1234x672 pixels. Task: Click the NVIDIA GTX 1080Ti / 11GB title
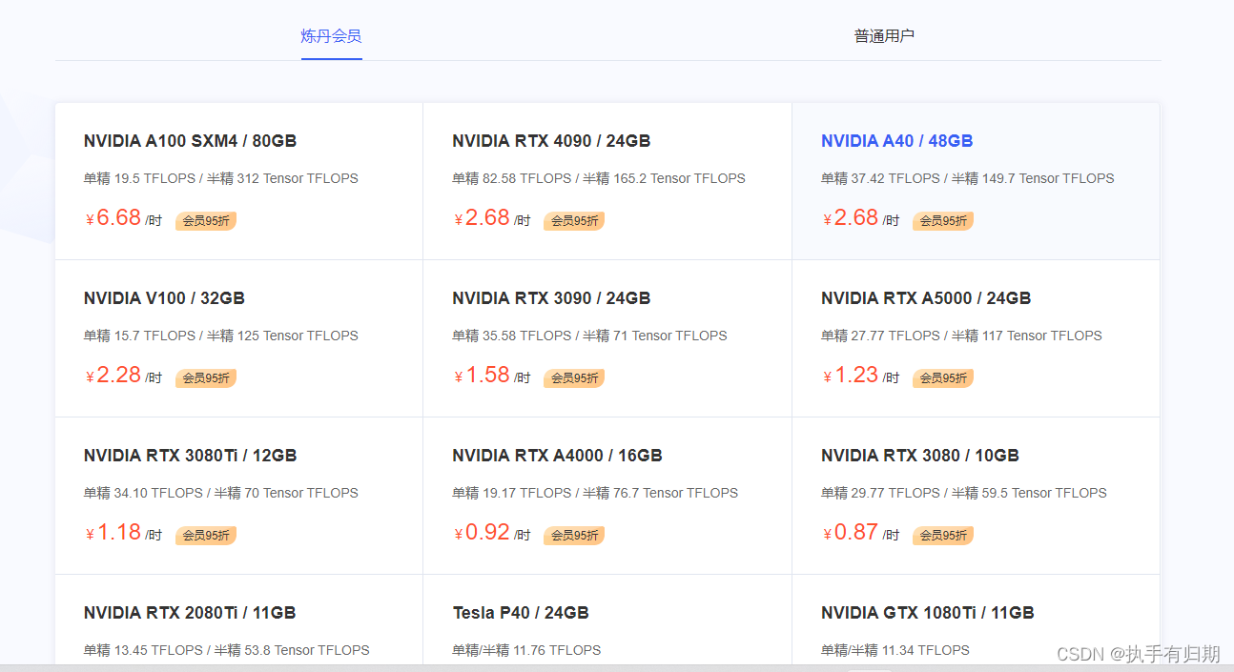(x=928, y=613)
